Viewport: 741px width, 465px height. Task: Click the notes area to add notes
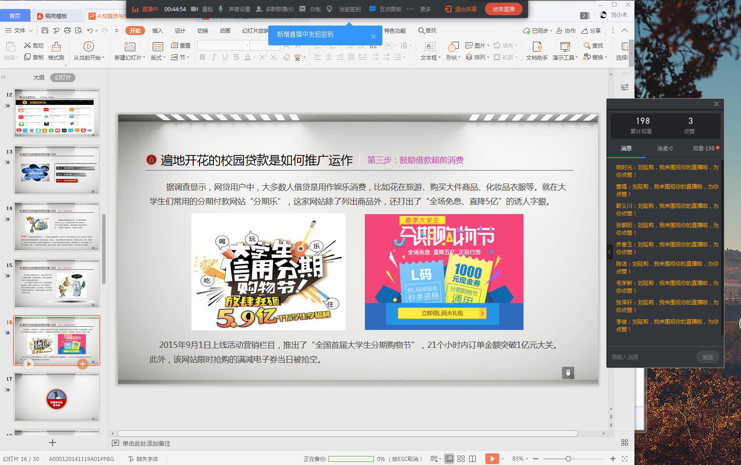click(146, 443)
